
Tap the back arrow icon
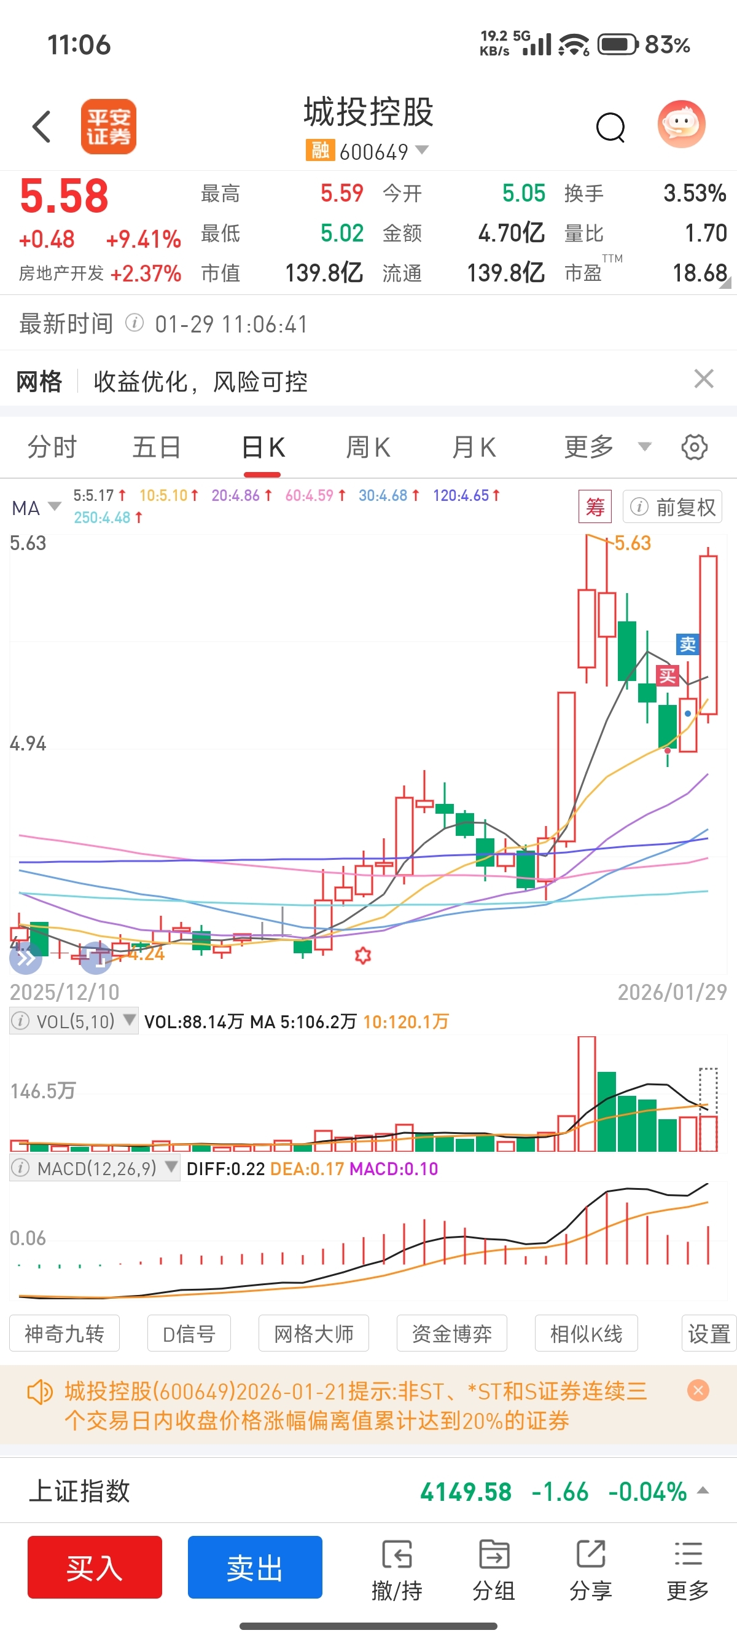[41, 126]
